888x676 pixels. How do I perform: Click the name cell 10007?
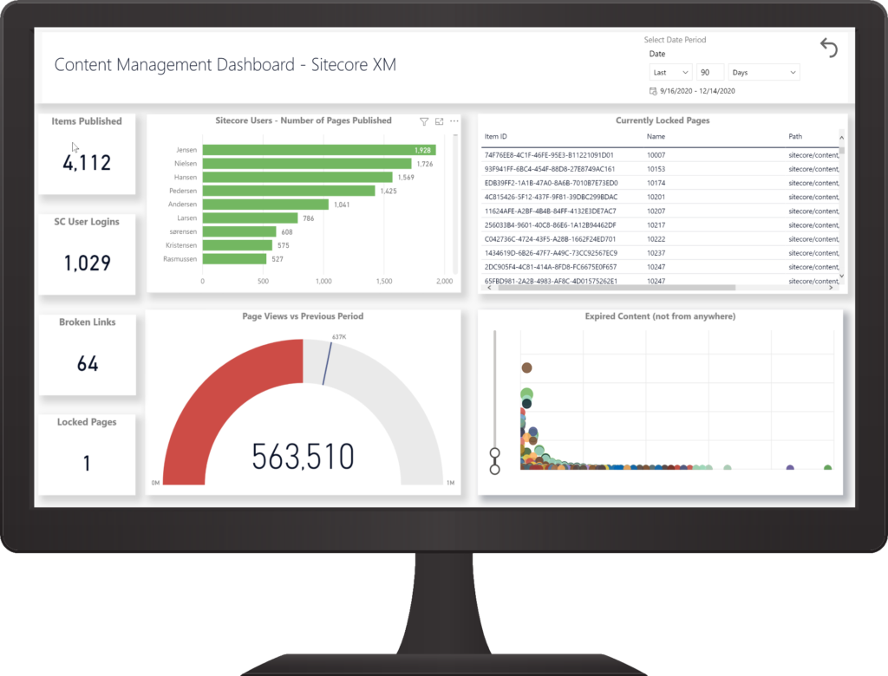pos(656,155)
